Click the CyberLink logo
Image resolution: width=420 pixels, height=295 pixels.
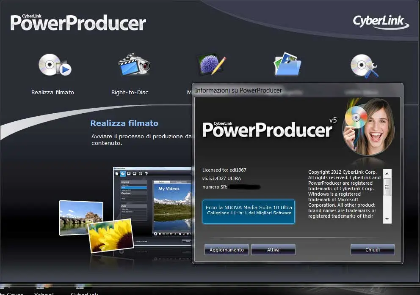[x=381, y=22]
